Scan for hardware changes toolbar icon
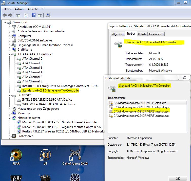 [x=48, y=15]
